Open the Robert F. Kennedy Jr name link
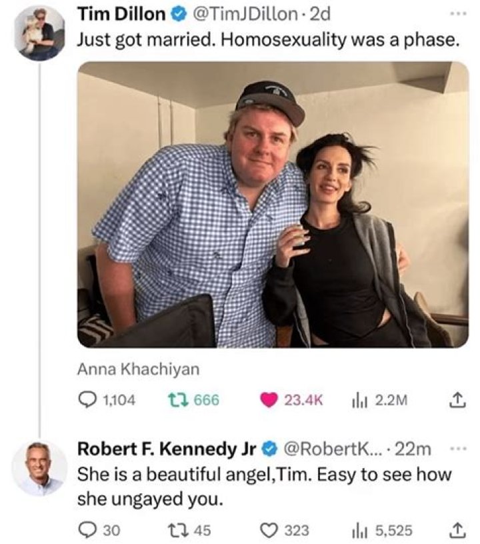Image resolution: width=480 pixels, height=544 pixels. point(166,450)
